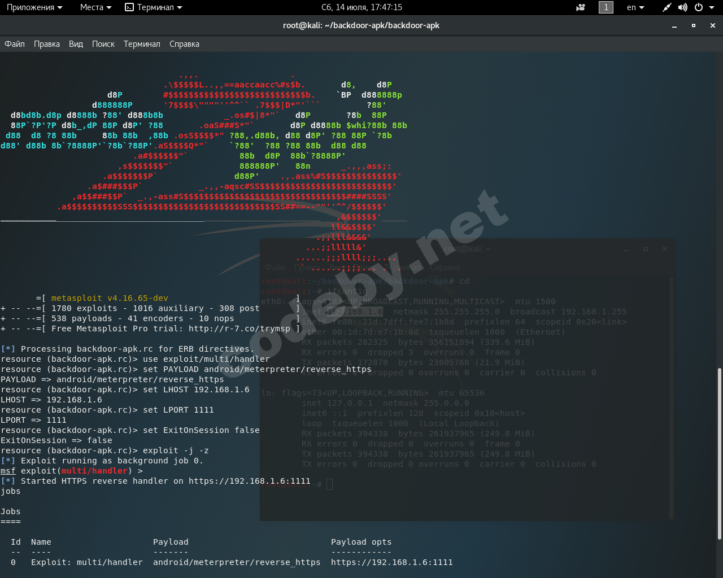The width and height of the screenshot is (723, 578).
Task: Click the 'LPORT => 1111' output line
Action: pyautogui.click(x=33, y=420)
